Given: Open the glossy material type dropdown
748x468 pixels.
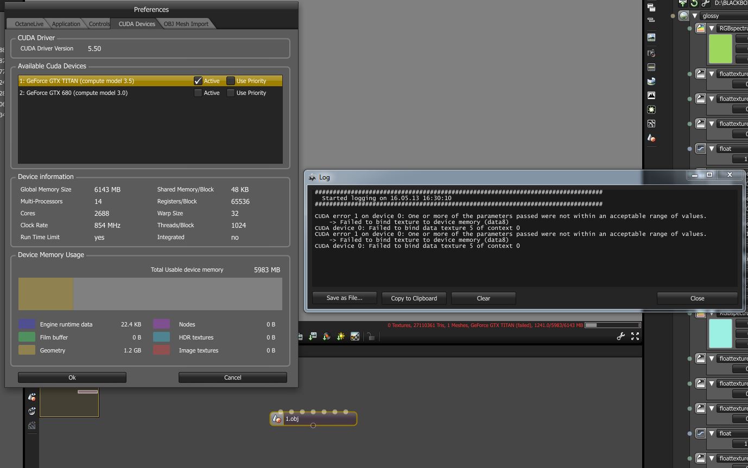Looking at the screenshot, I should (724, 16).
